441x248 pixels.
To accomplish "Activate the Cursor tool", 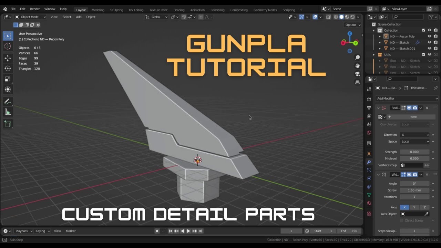I will (x=8, y=46).
